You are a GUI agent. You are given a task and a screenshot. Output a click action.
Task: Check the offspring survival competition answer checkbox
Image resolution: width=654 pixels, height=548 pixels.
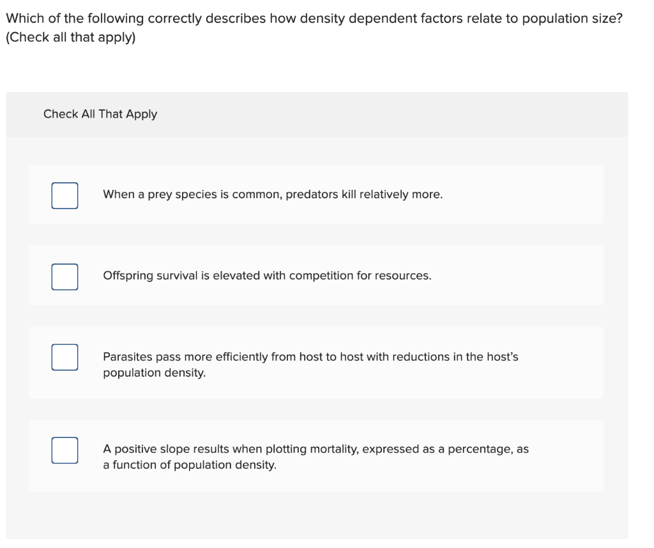[x=64, y=276]
